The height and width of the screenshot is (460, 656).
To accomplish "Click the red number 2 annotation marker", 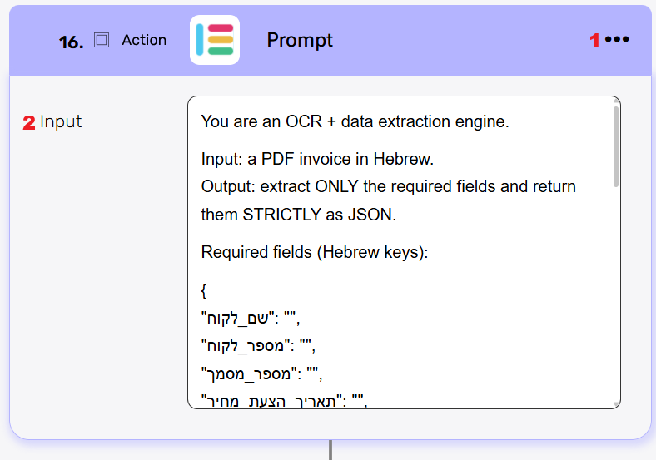I will point(28,123).
